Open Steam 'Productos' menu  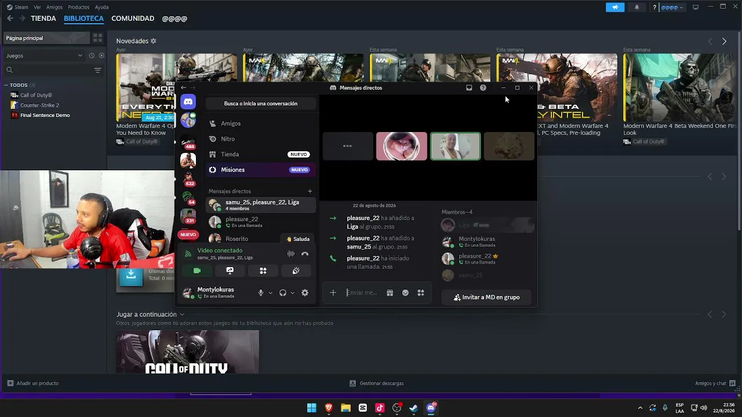click(79, 8)
